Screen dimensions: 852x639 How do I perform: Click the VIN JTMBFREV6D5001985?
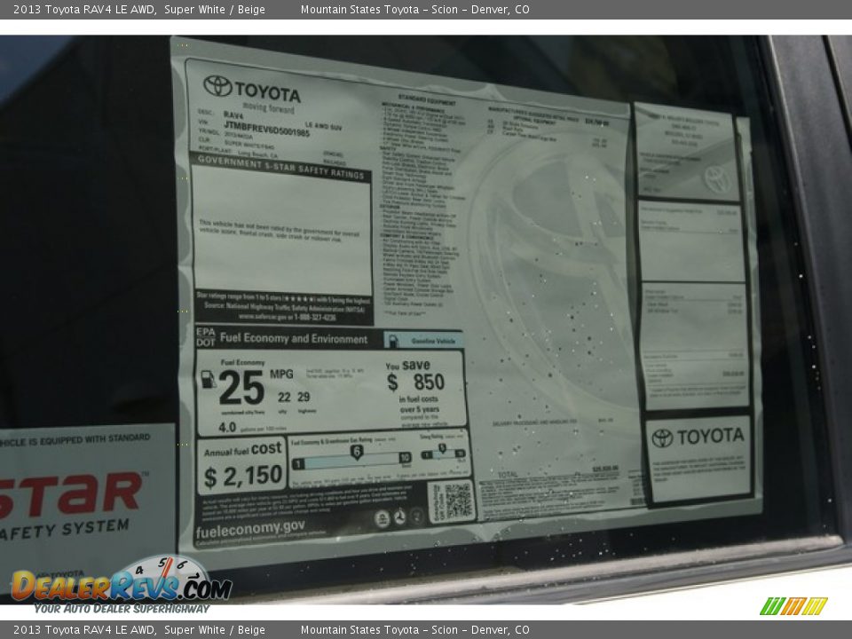coord(266,128)
